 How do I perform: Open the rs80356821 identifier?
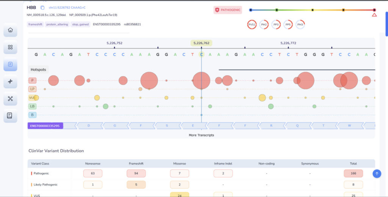pyautogui.click(x=132, y=25)
